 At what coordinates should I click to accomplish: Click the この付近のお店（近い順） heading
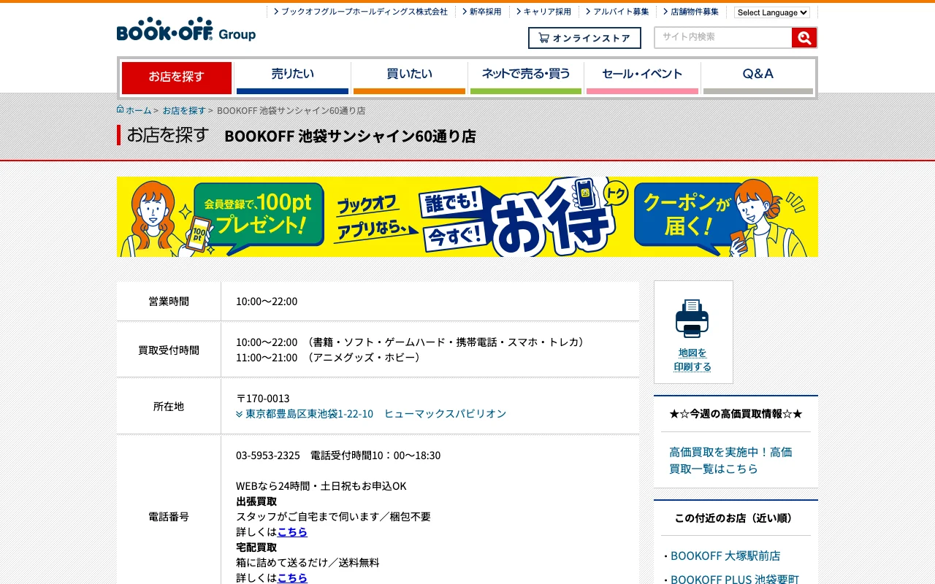point(736,518)
